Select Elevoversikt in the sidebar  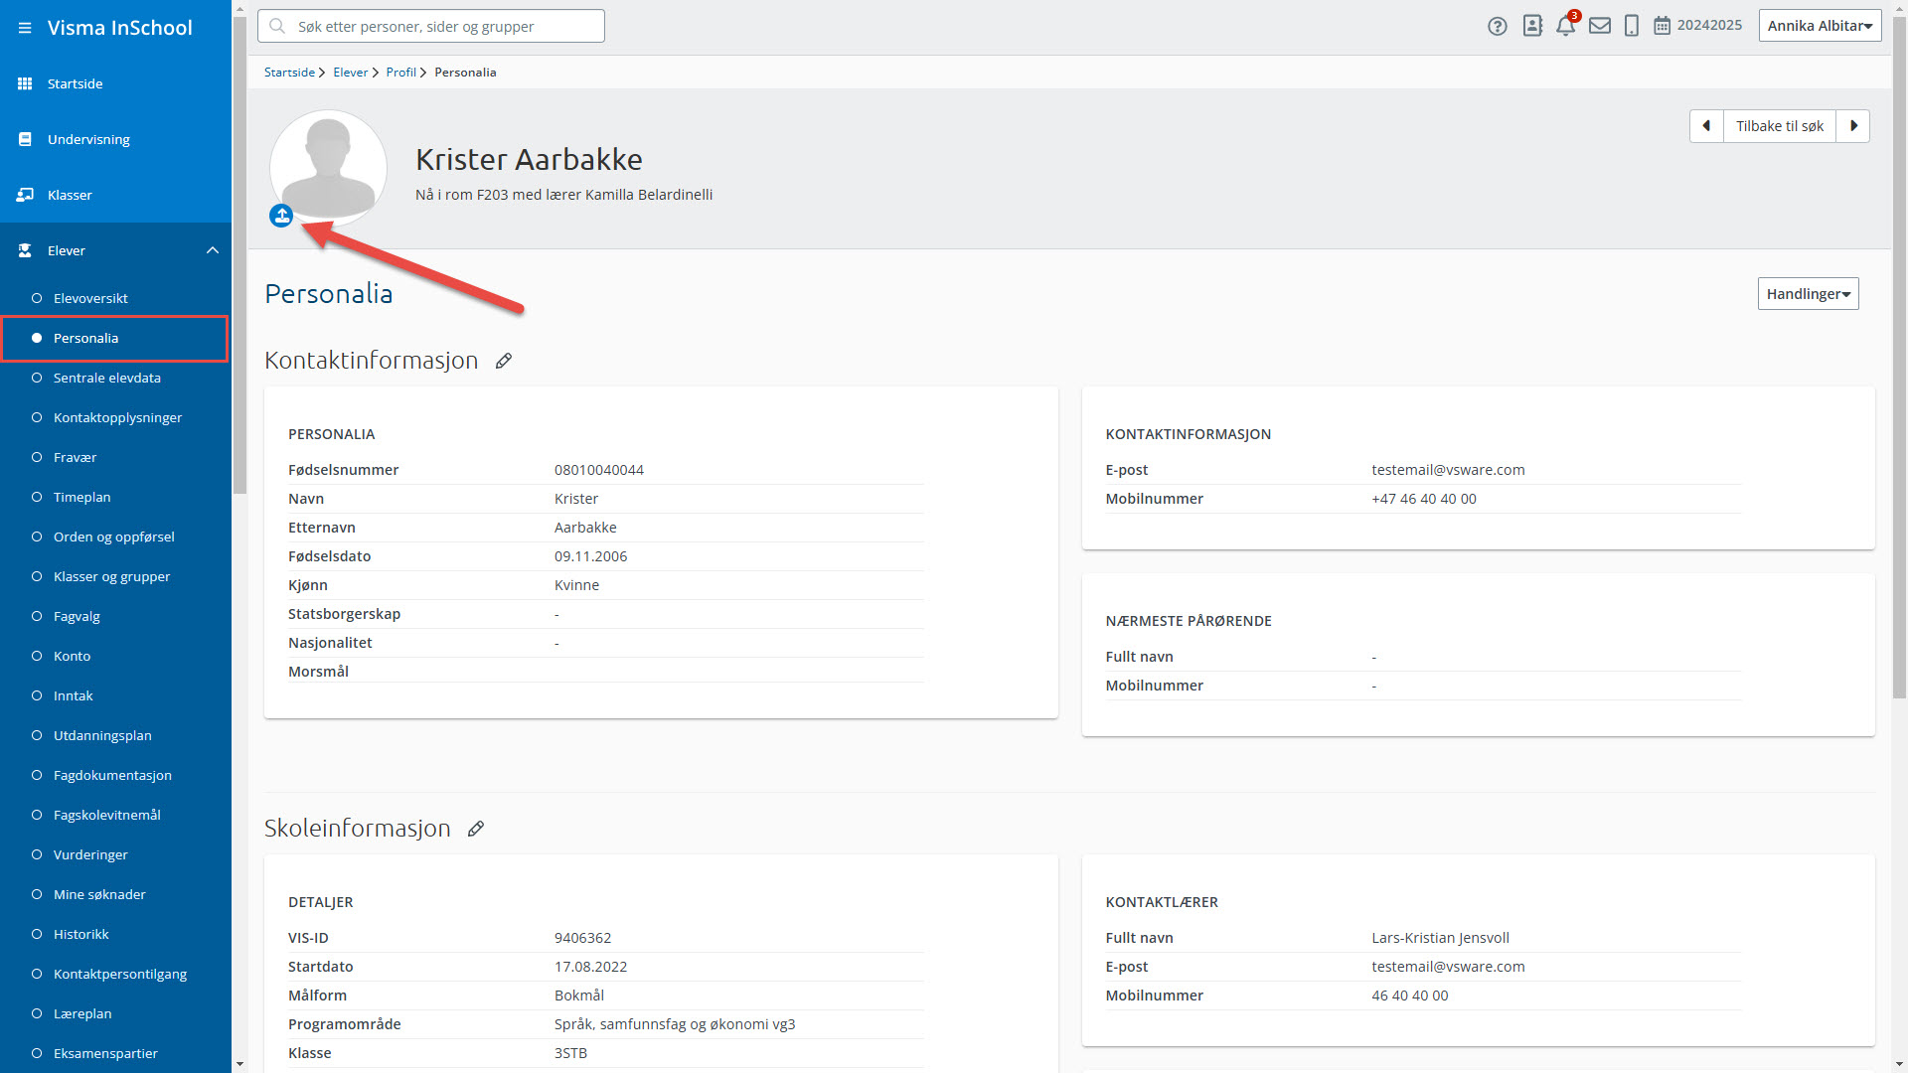(x=90, y=298)
